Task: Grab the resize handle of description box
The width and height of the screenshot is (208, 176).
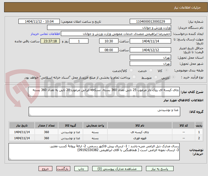Action: tap(29, 95)
